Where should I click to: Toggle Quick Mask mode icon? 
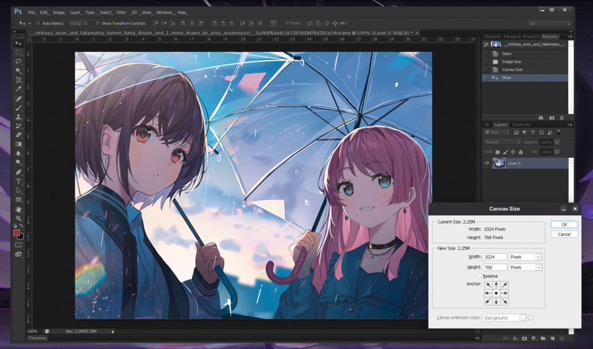(18, 245)
